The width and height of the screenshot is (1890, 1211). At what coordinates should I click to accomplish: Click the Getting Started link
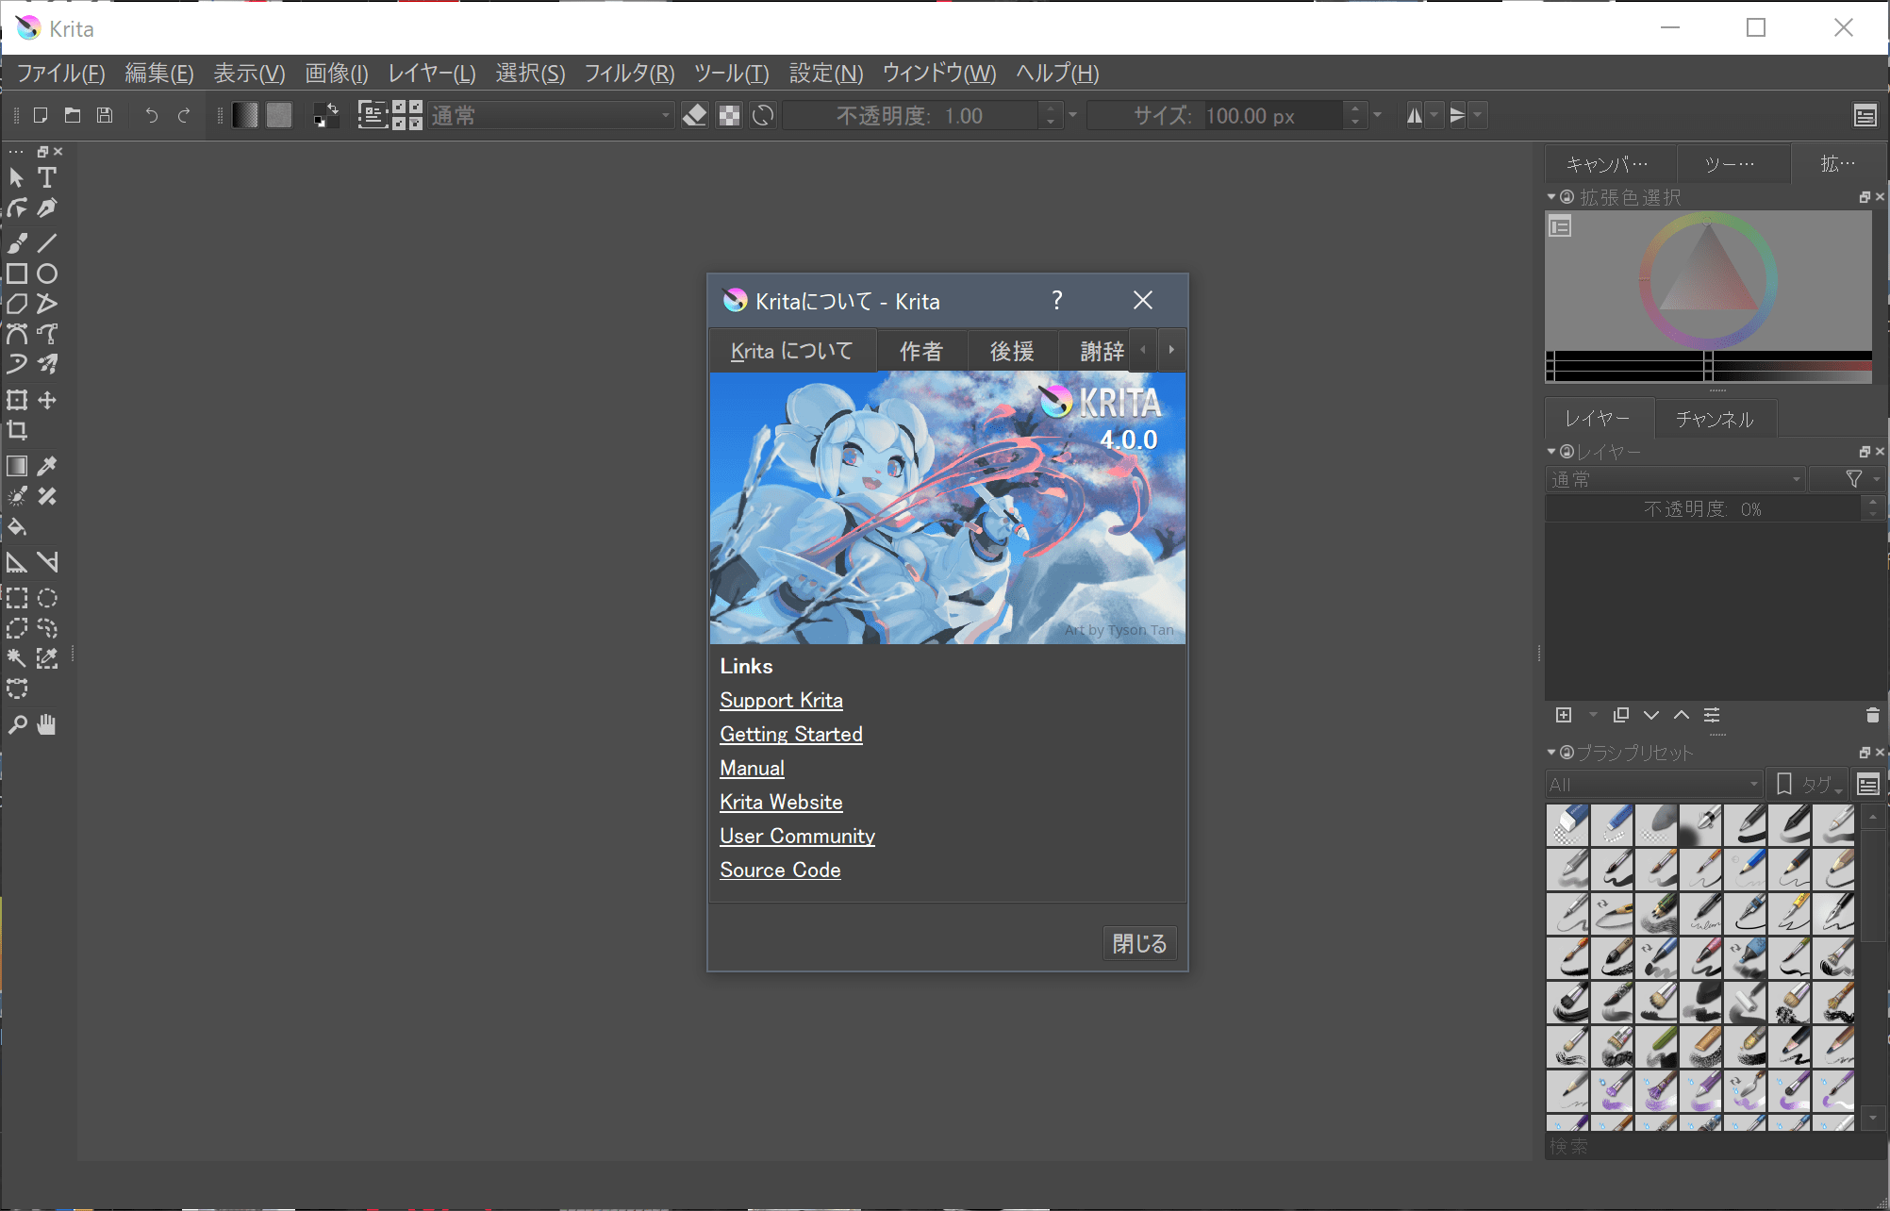pos(790,734)
